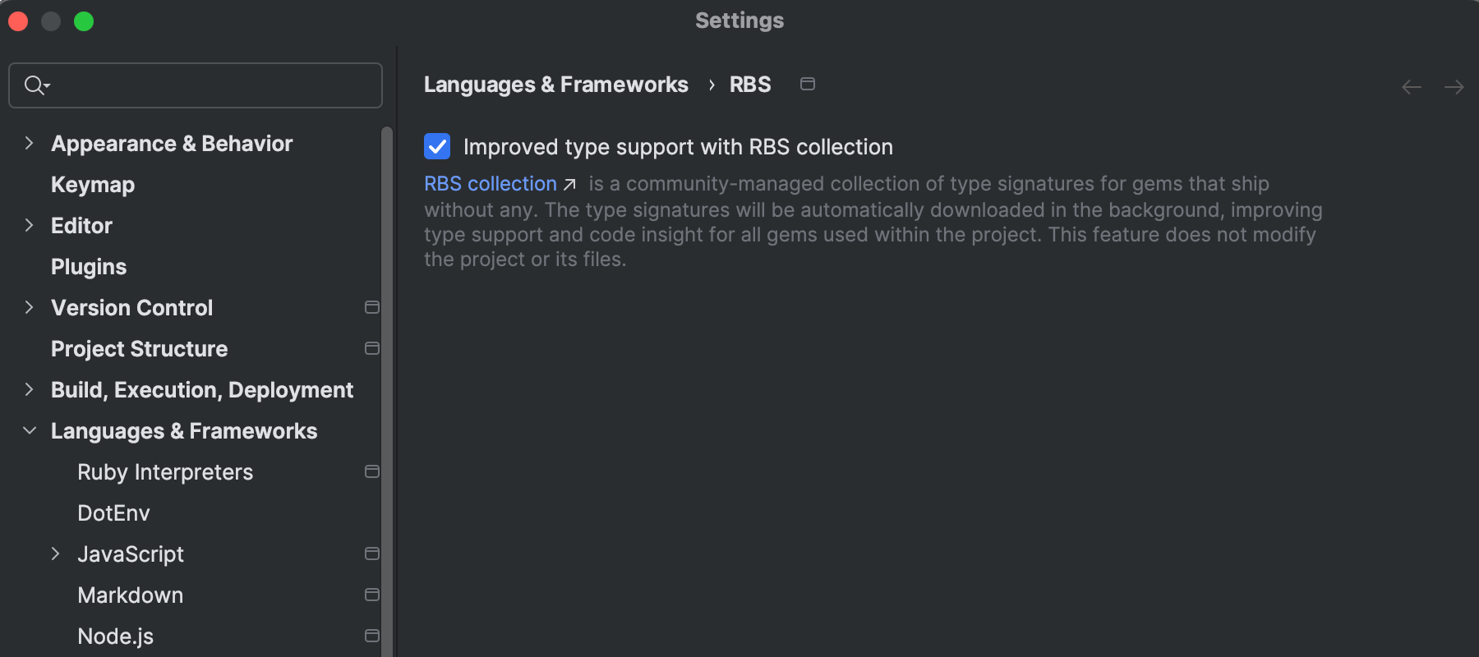
Task: Expand the Editor settings section
Action: (30, 226)
